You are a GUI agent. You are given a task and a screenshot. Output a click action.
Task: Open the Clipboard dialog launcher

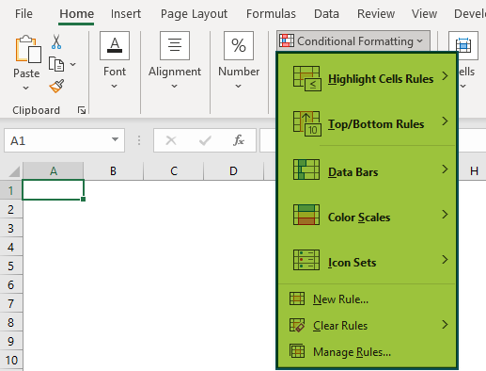[x=82, y=110]
